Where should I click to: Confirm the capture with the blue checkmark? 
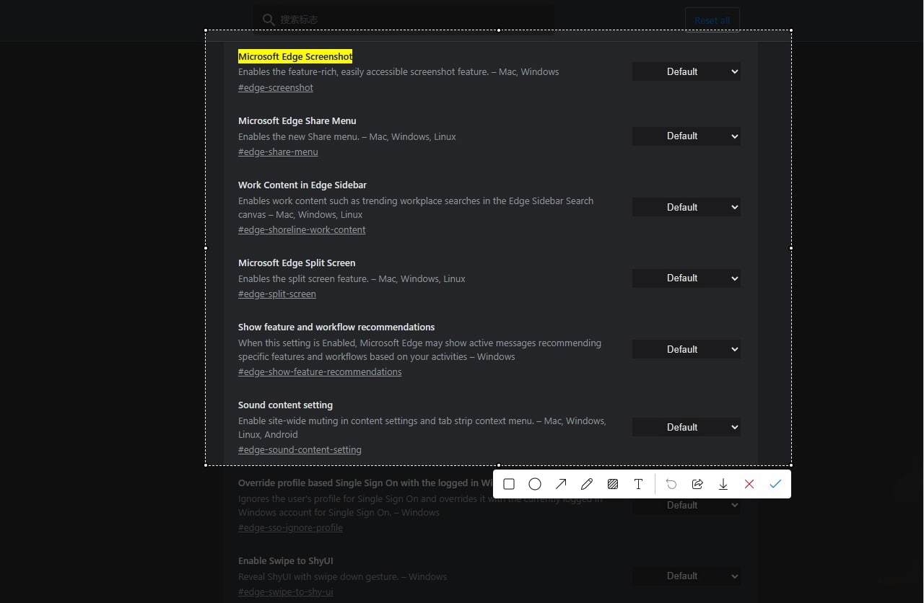pyautogui.click(x=775, y=484)
